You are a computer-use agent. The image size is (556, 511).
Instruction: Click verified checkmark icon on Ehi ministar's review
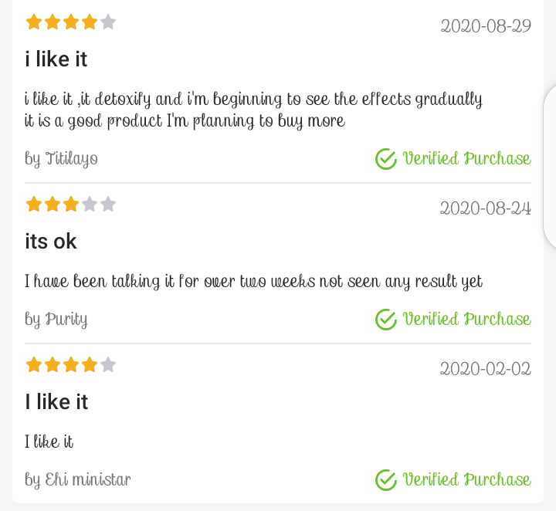point(385,480)
